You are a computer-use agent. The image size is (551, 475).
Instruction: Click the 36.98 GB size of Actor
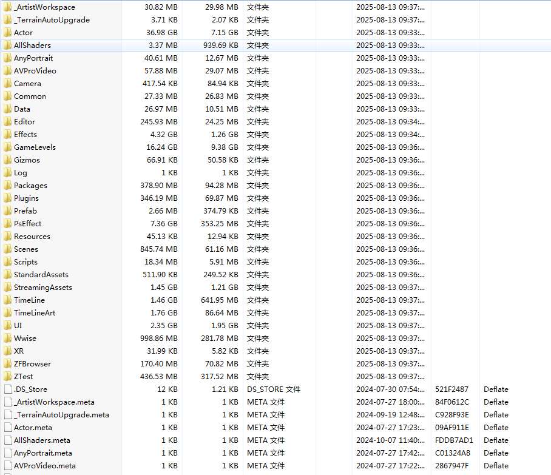161,32
